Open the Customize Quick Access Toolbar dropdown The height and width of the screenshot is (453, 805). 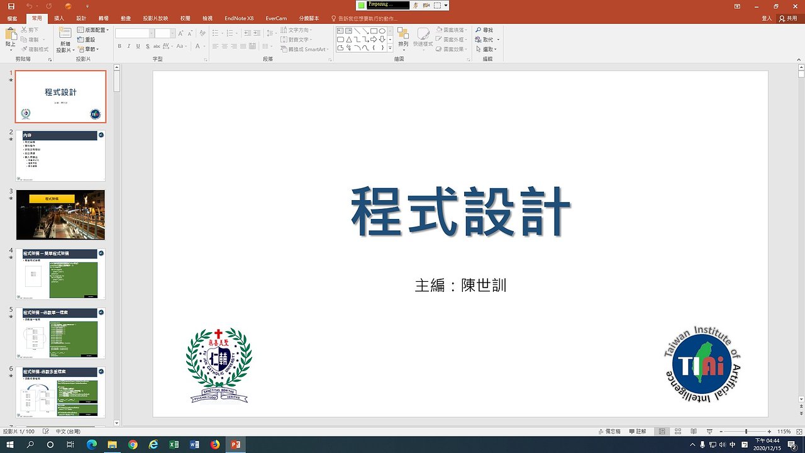pyautogui.click(x=87, y=6)
